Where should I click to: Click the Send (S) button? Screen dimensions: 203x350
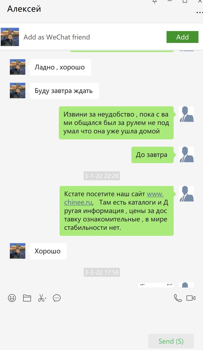click(x=171, y=341)
